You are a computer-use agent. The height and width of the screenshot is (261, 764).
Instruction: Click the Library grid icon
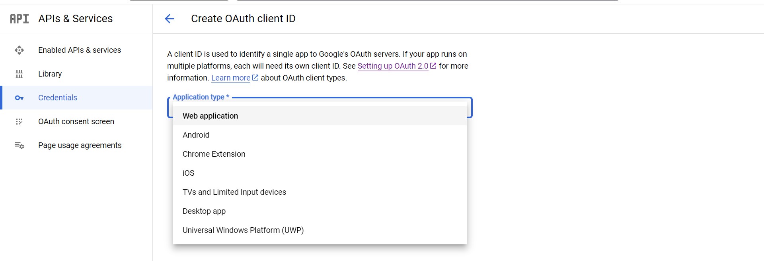tap(19, 74)
